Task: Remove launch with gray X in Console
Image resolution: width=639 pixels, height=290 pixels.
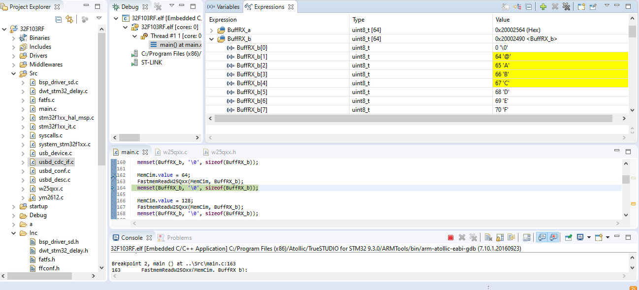Action: pos(462,237)
